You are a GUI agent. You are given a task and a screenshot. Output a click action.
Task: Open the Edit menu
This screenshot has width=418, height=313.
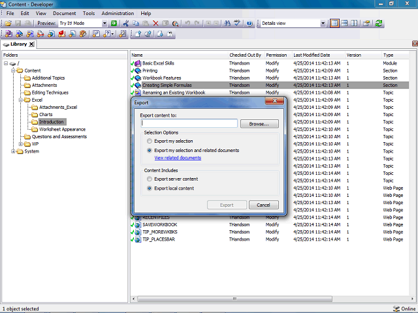pos(25,13)
